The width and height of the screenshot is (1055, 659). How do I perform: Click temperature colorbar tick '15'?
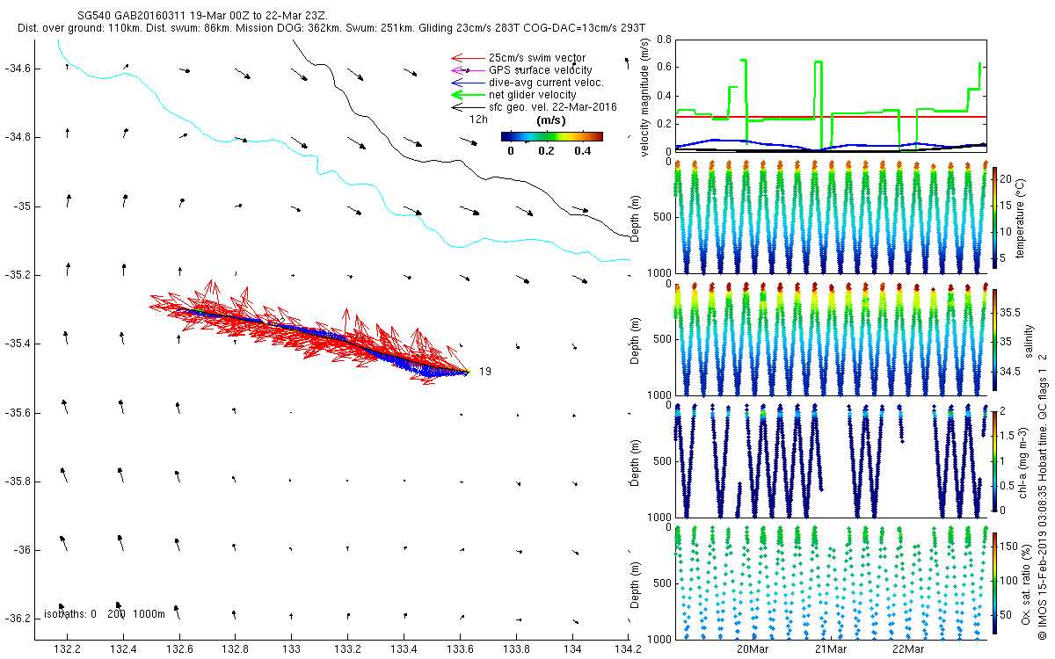(1007, 205)
